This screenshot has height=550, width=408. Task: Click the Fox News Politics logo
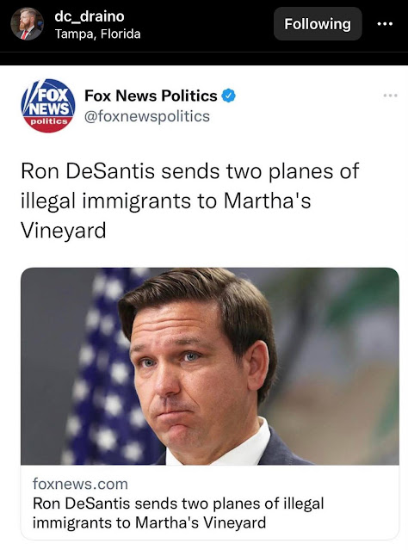point(48,106)
